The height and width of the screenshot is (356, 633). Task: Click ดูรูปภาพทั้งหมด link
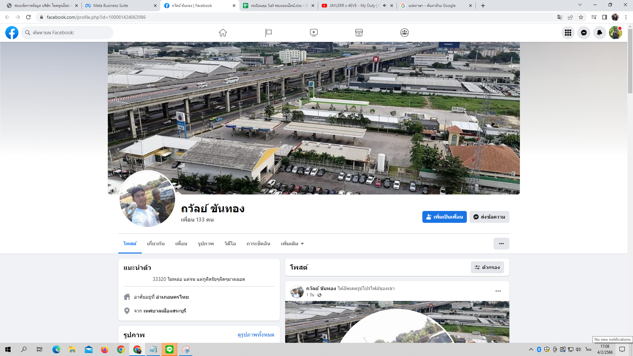[256, 335]
